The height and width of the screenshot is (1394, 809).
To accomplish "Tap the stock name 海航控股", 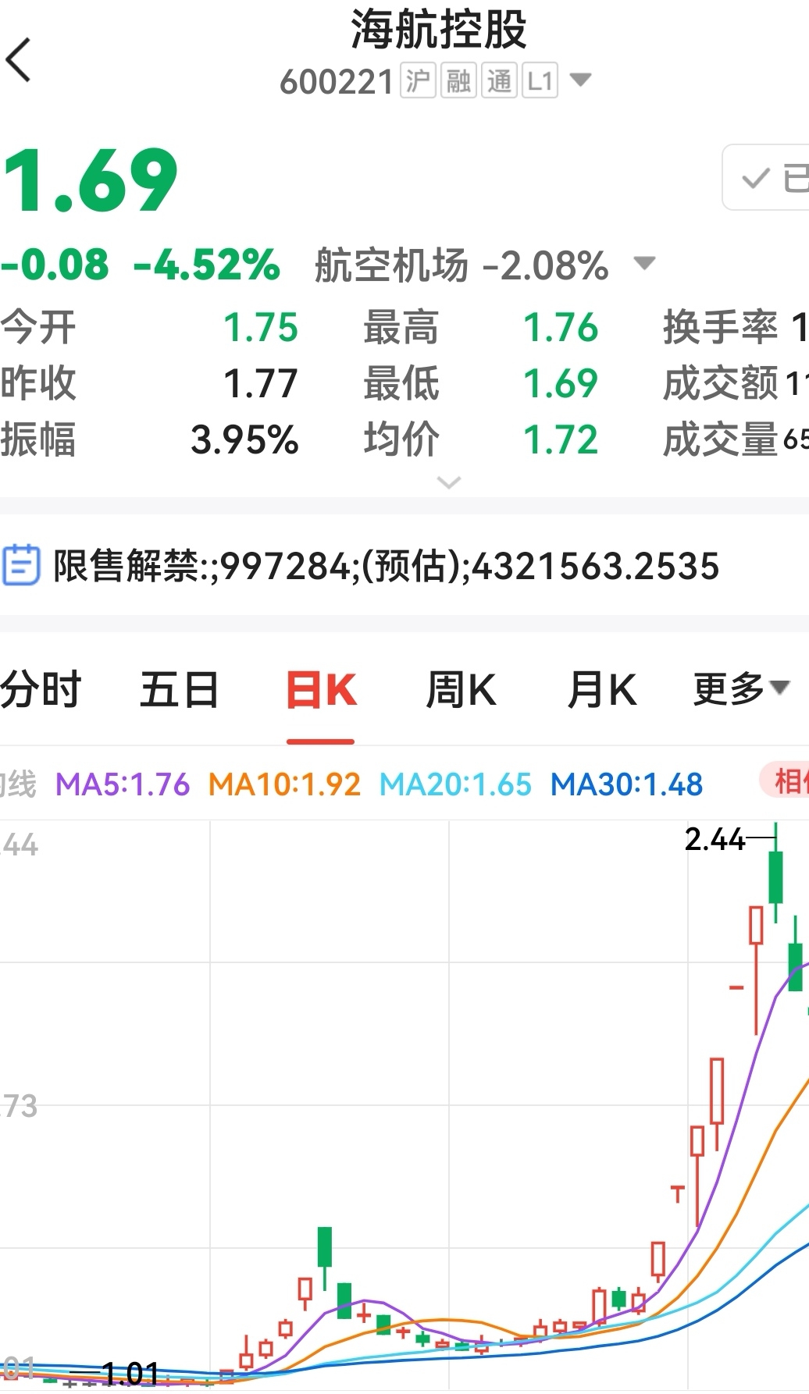I will (x=439, y=30).
